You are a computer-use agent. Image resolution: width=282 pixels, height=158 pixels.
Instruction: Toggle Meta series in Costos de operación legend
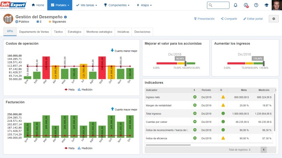coord(69,90)
